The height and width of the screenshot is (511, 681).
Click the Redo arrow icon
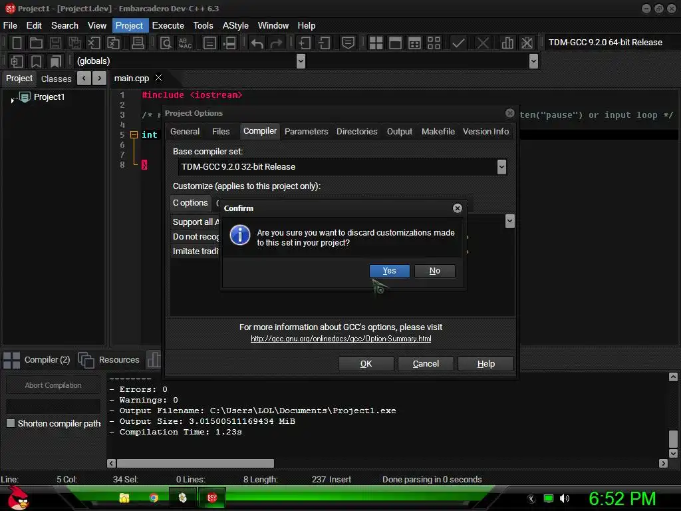(x=276, y=43)
